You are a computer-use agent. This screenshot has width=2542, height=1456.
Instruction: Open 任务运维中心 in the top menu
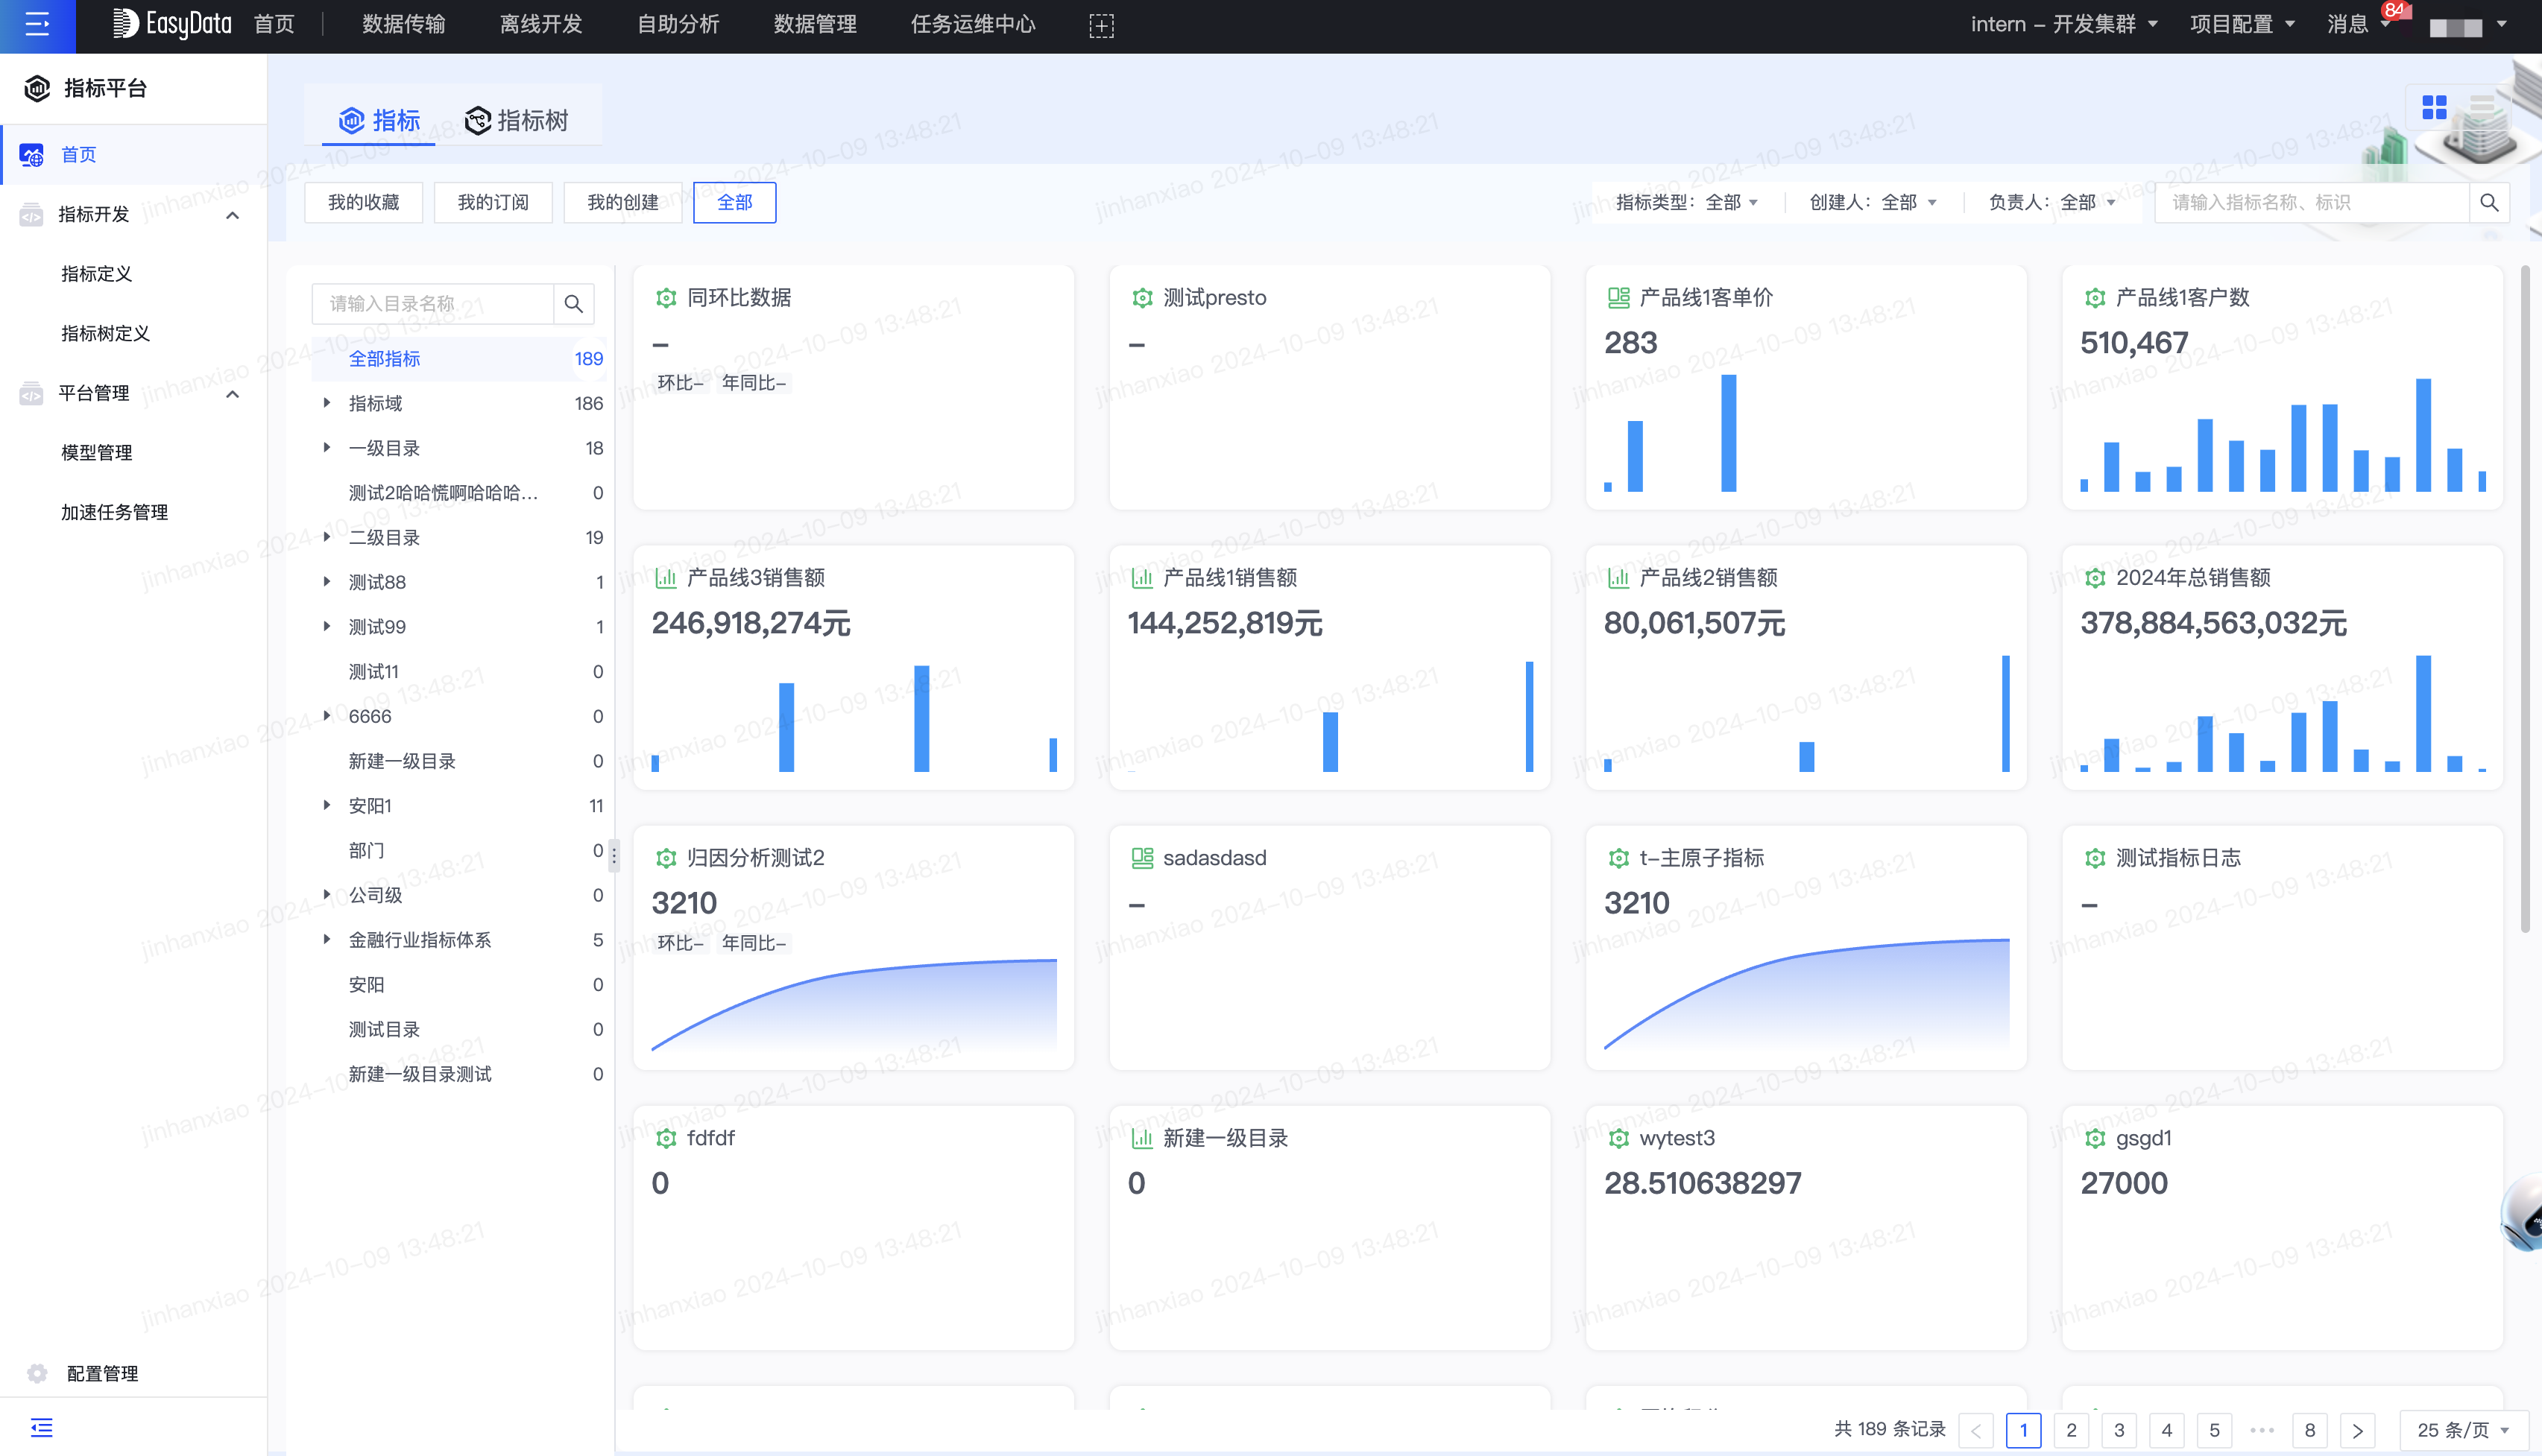pyautogui.click(x=974, y=24)
